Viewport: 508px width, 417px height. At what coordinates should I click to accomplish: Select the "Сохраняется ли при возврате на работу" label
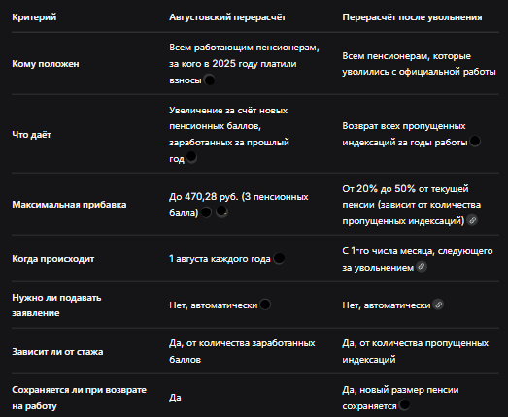coord(79,398)
